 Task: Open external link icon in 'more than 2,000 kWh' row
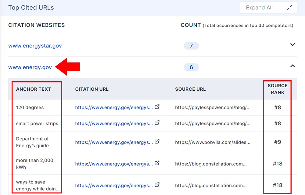157,163
